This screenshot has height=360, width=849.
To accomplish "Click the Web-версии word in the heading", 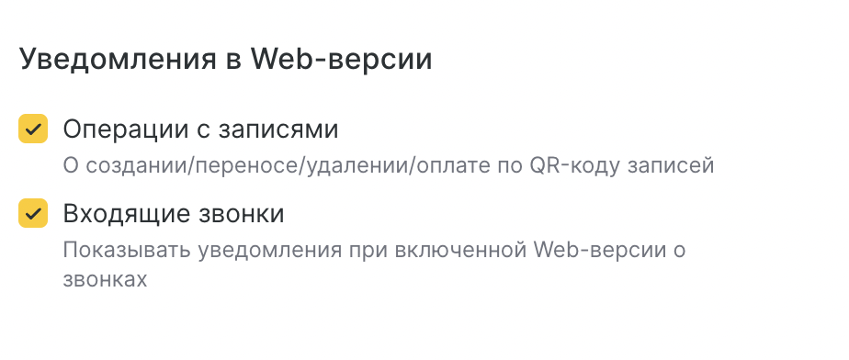I will tap(341, 59).
